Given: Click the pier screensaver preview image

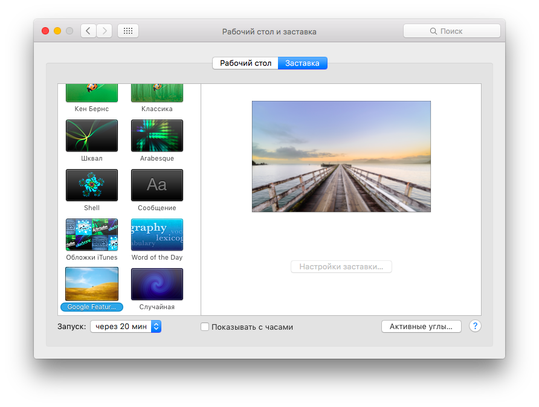Looking at the screenshot, I should [341, 156].
